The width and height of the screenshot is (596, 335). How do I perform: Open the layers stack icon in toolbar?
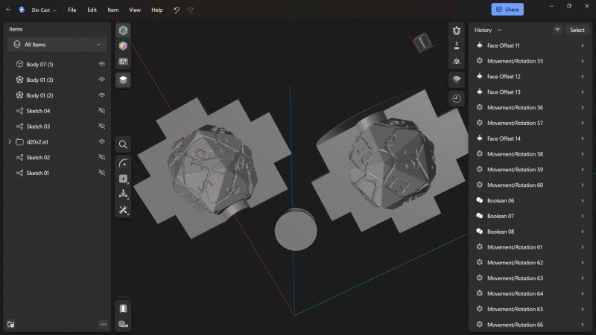(x=123, y=79)
